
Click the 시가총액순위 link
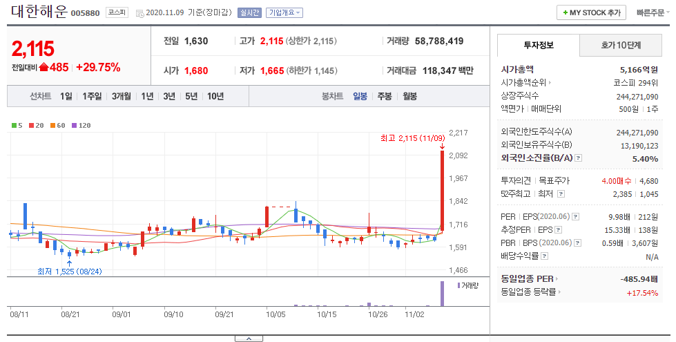[523, 82]
